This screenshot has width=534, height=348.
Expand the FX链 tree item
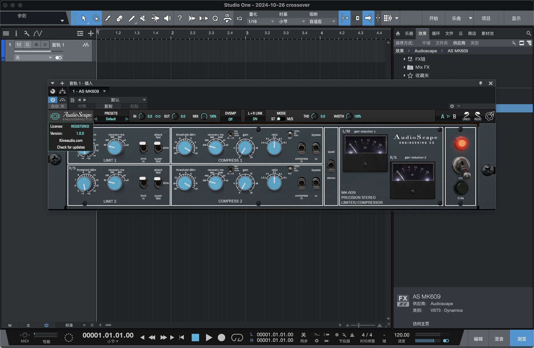pos(404,59)
